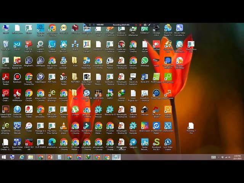The width and height of the screenshot is (244, 183).
Task: Open the CLIP STUDIO shortcut
Action: pyautogui.click(x=40, y=143)
